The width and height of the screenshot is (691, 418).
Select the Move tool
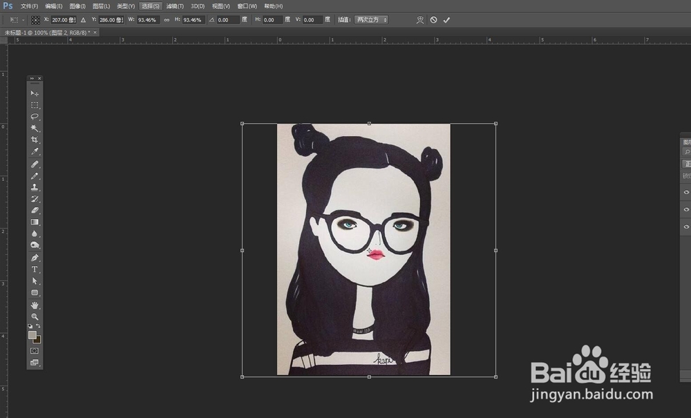[35, 93]
